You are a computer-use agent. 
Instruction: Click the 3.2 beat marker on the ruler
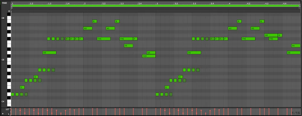(176, 3)
